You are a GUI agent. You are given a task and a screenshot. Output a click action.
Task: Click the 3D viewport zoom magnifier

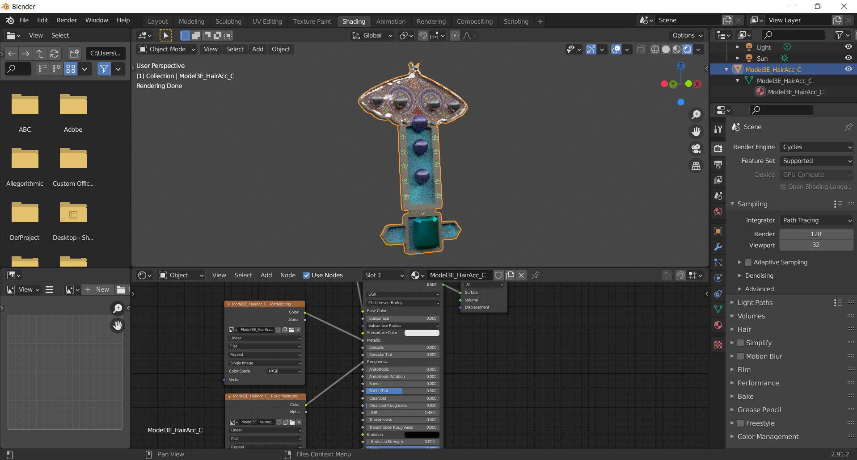(x=696, y=115)
